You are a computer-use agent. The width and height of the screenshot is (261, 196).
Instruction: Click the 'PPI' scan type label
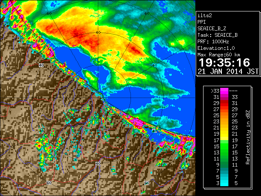coord(201,22)
